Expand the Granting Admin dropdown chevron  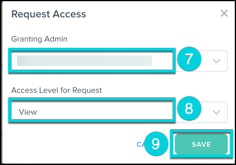tap(217, 61)
